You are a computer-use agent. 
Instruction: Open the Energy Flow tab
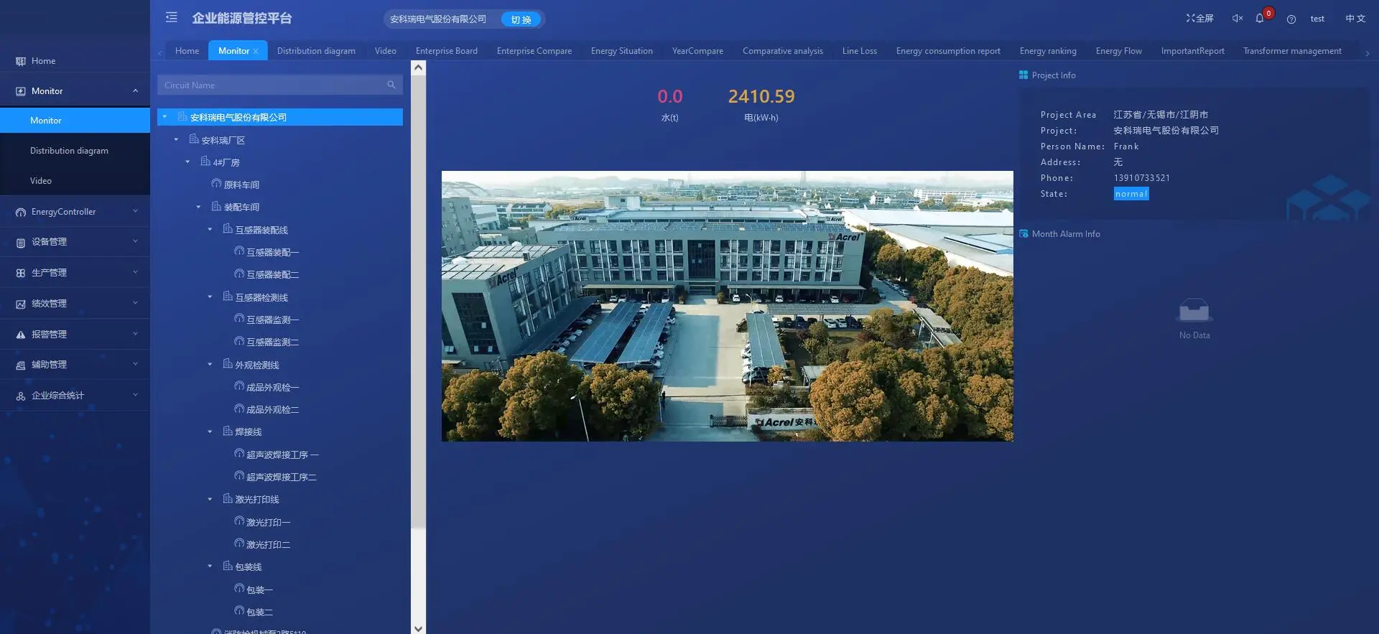tap(1118, 51)
